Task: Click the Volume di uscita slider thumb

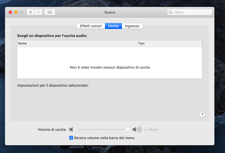Action: (x=127, y=130)
